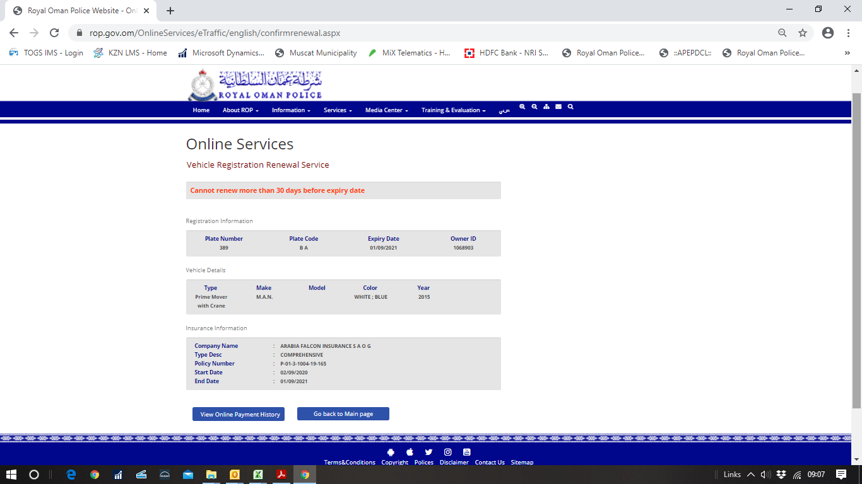This screenshot has width=862, height=484.
Task: Open the envelope mail icon in navbar
Action: (x=558, y=107)
